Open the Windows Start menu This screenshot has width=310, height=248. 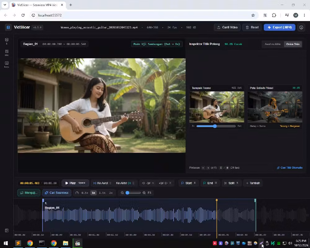click(6, 243)
